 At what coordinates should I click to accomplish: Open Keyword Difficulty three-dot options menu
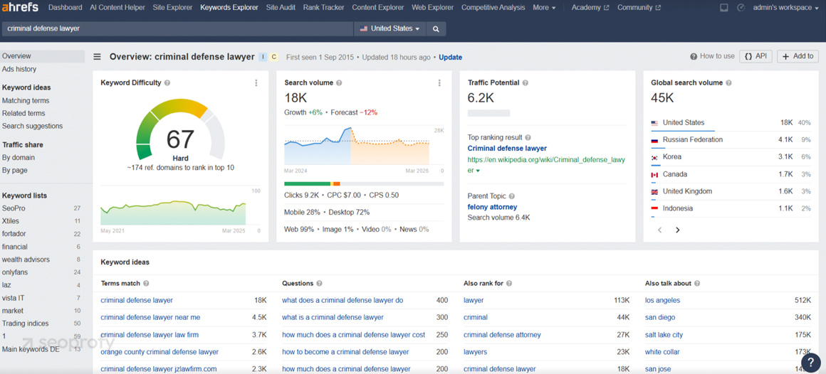click(256, 83)
